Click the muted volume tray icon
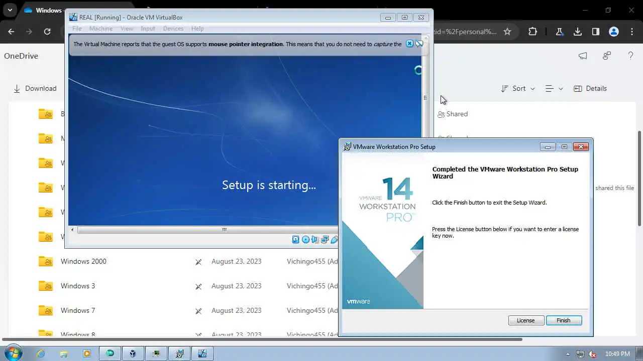The width and height of the screenshot is (643, 361). tap(591, 354)
